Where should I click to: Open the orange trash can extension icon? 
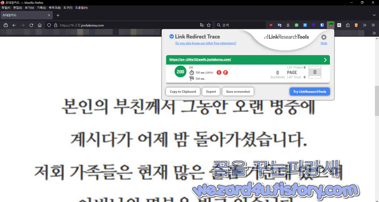click(356, 25)
